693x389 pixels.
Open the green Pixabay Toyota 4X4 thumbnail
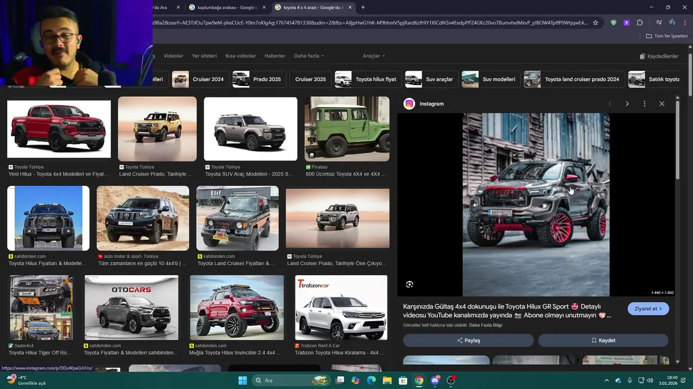346,129
